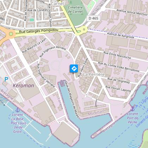Click the Rue Émile Marcesche label
Viewport: 148px width, 148px height.
coord(117,55)
